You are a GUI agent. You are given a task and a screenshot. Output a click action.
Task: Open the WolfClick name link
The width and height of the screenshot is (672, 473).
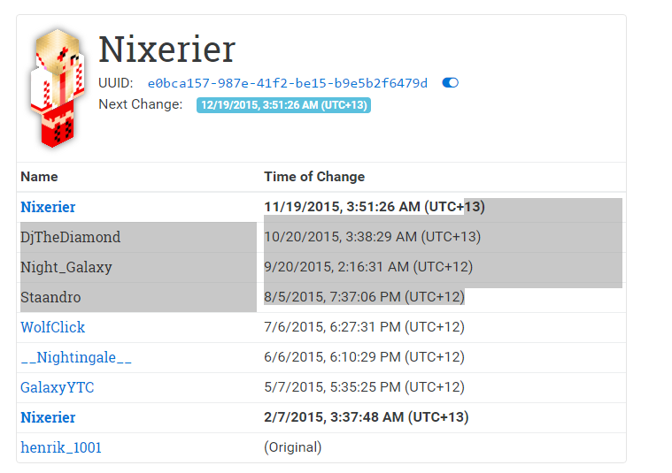point(53,327)
